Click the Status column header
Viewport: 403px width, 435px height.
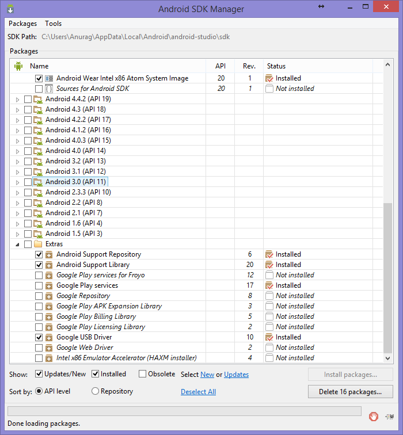coord(318,66)
